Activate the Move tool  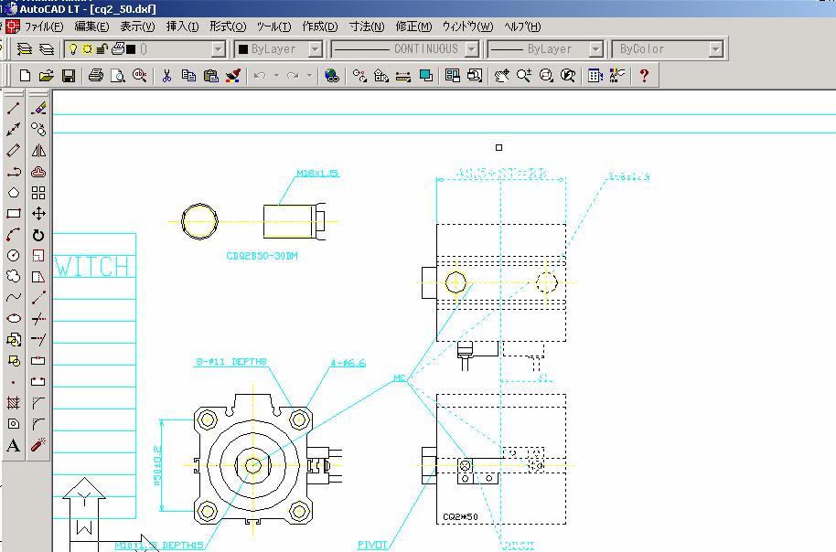pyautogui.click(x=38, y=214)
